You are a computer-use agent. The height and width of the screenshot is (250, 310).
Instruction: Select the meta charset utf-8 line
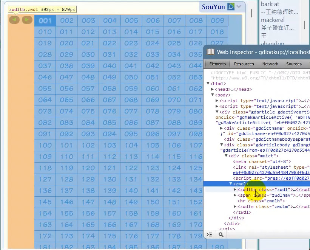pos(262,161)
